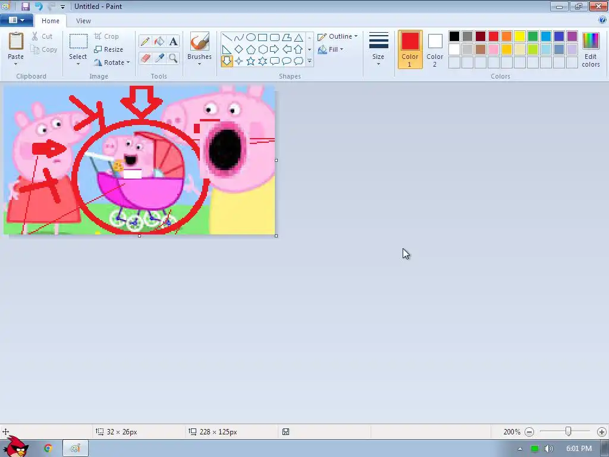Click the Paste button
Screen dimensions: 609x457
15,46
